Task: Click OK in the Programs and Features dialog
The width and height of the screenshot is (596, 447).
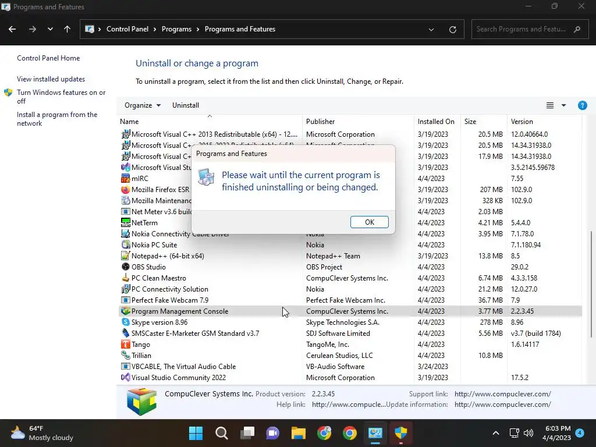Action: 369,222
